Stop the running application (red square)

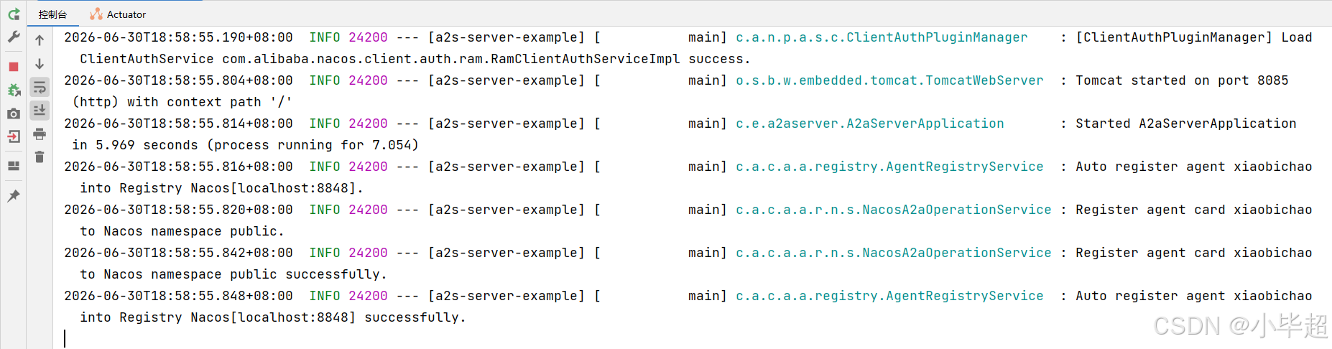(14, 67)
